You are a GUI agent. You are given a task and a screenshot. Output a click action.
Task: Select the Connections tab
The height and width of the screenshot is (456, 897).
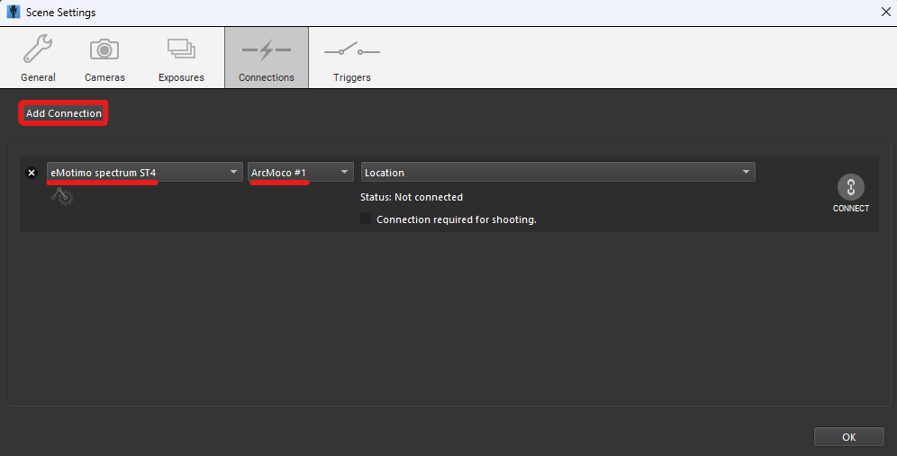tap(267, 58)
